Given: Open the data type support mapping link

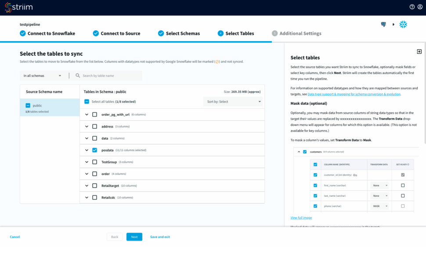Looking at the screenshot, I should coord(354,94).
